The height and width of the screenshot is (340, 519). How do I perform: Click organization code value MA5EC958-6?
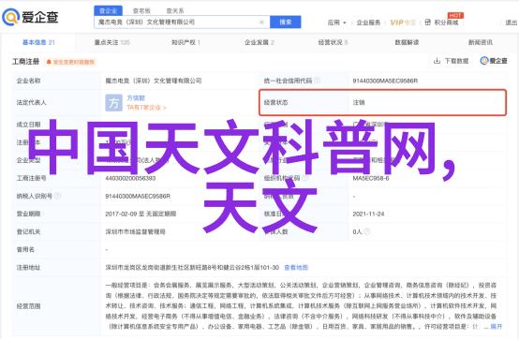(x=371, y=178)
